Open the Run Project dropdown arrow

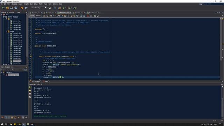pyautogui.click(x=66, y=8)
